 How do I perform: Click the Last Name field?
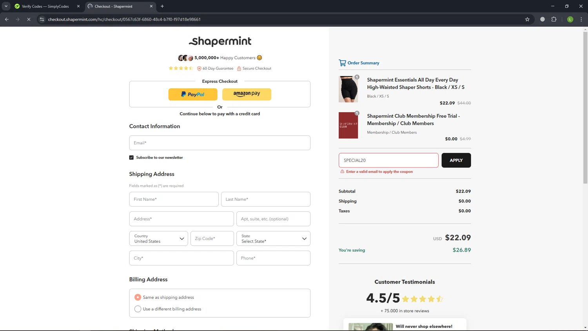[x=266, y=199]
